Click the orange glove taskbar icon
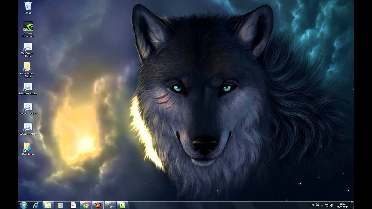This screenshot has width=372, height=209. (x=98, y=205)
